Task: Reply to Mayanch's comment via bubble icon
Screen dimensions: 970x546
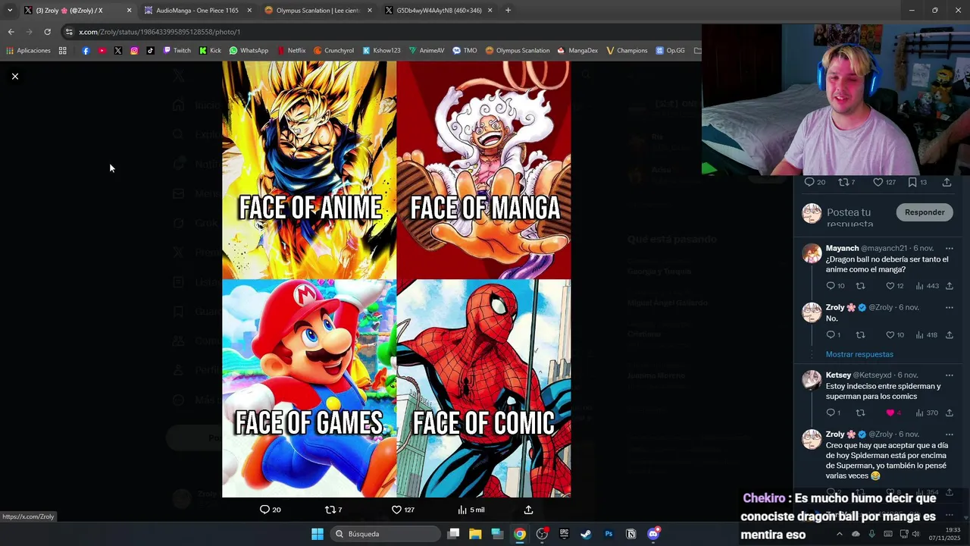Action: pos(831,286)
